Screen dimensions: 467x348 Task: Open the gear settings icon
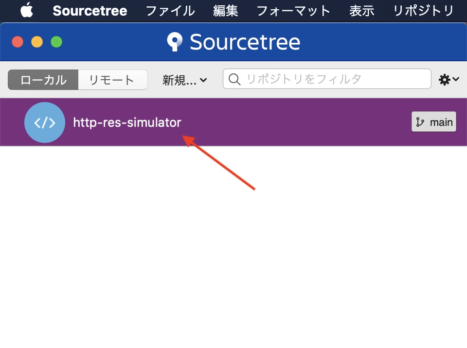pos(444,80)
